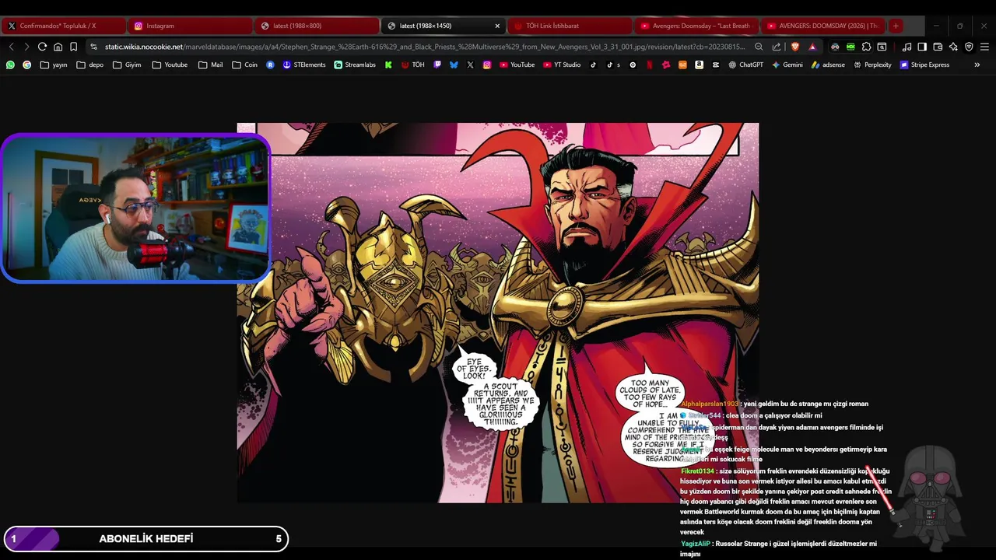Open the Google bookmark icon
The width and height of the screenshot is (996, 560).
[x=27, y=65]
